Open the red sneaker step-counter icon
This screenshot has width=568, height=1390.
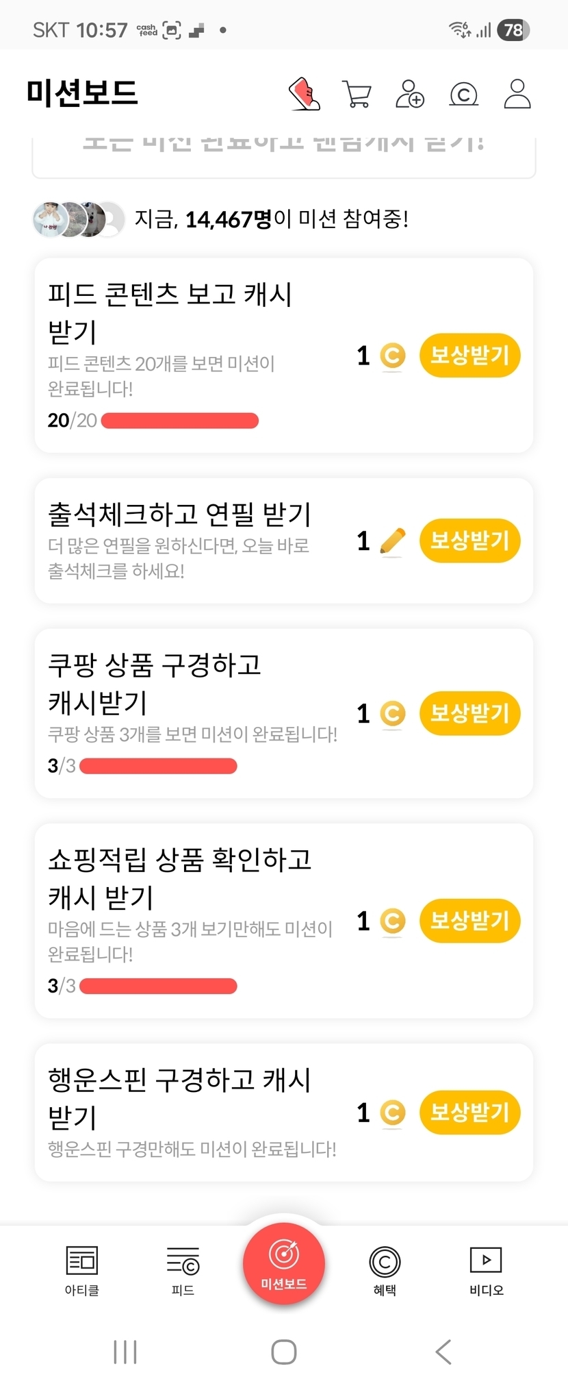[305, 94]
